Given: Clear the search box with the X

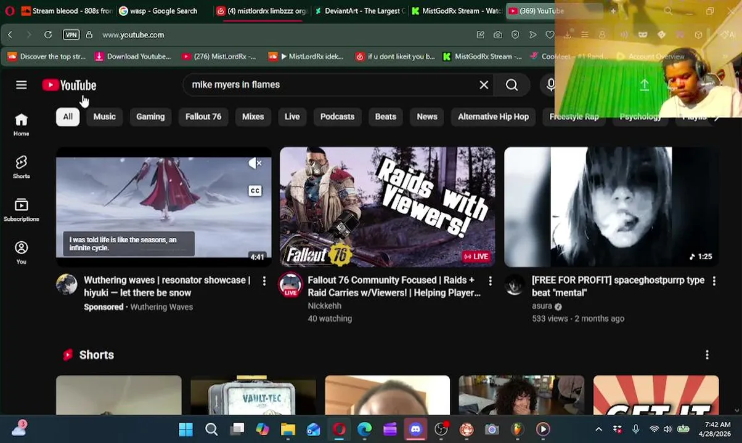Looking at the screenshot, I should [x=484, y=85].
